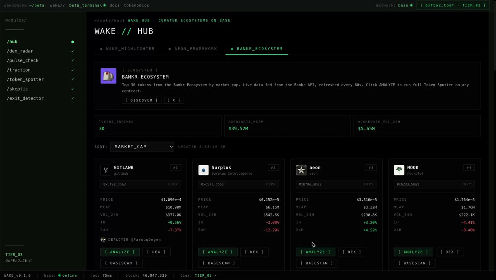Click ANALYZE on the aeon card

click(x=315, y=252)
